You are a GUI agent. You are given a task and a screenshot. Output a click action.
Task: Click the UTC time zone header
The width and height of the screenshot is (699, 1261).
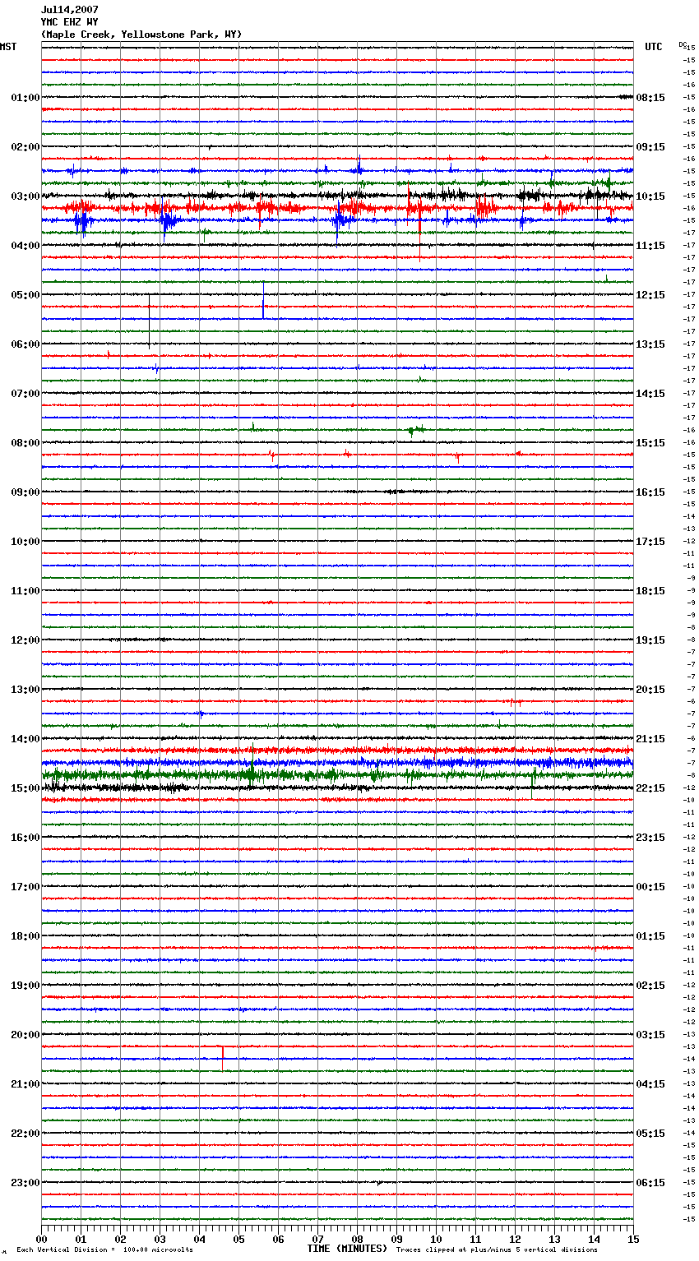click(x=654, y=47)
